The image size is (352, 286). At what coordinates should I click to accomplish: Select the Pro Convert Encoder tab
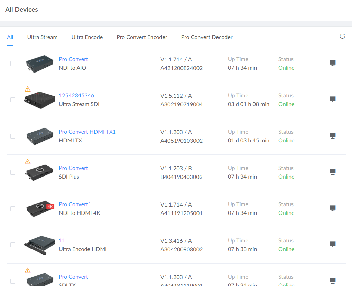142,37
